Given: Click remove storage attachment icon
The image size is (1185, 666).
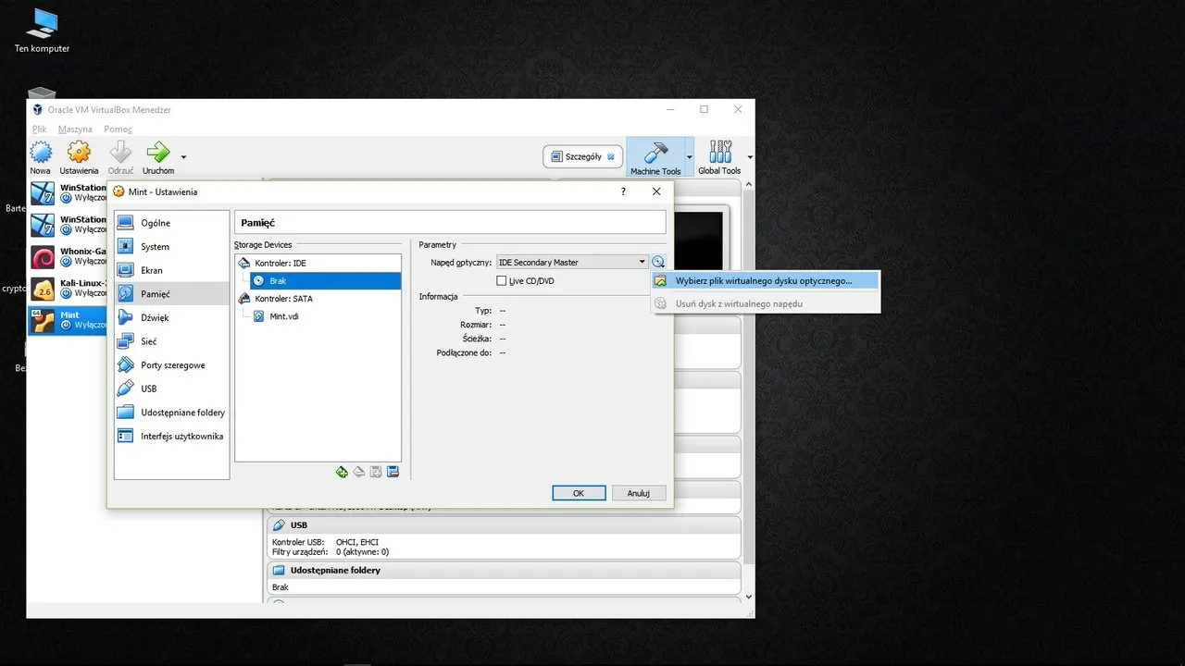Looking at the screenshot, I should [x=393, y=472].
